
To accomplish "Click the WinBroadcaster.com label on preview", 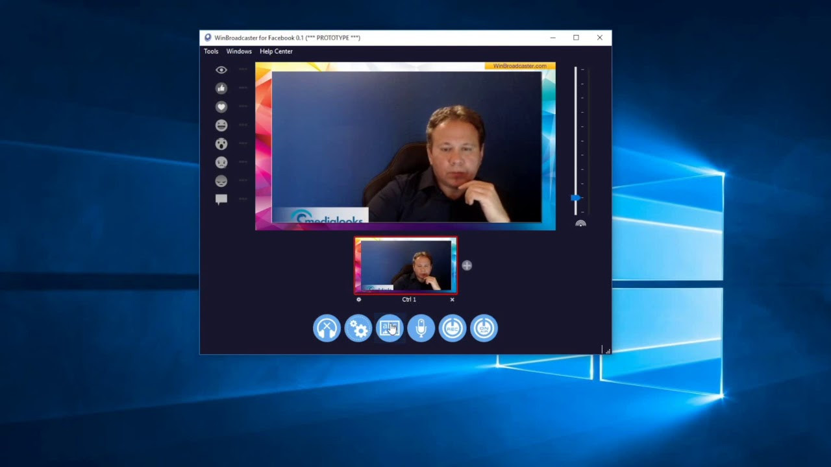I will [519, 66].
